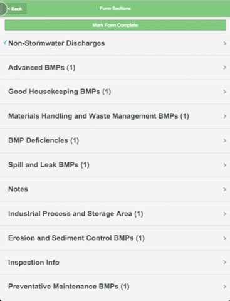Open Preventative Maintenance BMPs (1) section
This screenshot has height=301, width=230.
coord(115,287)
